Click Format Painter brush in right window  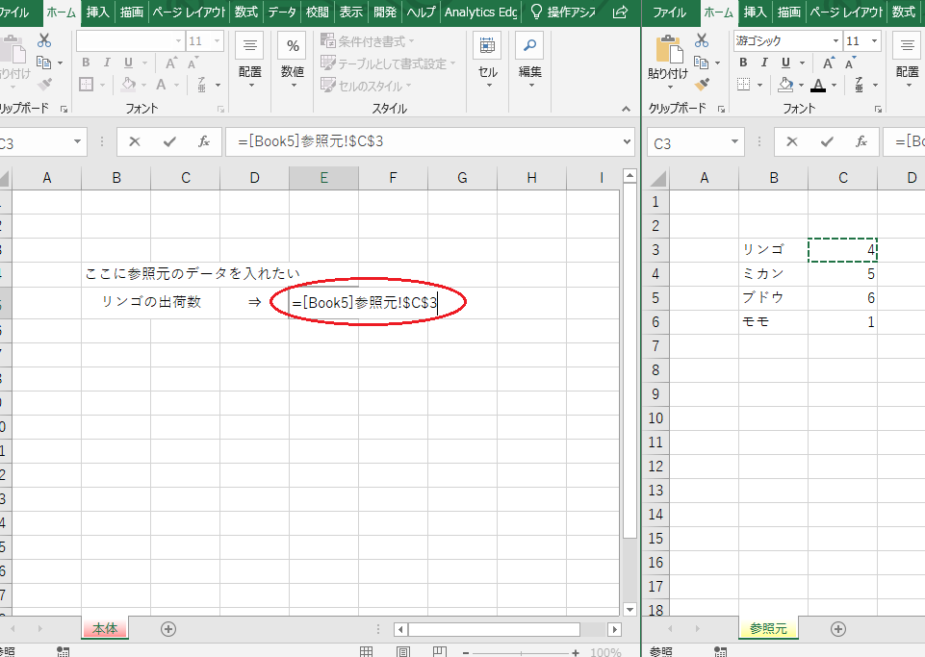tap(702, 85)
